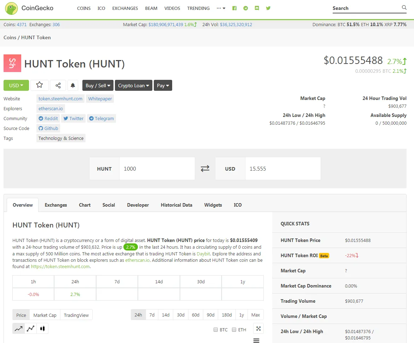The image size is (414, 343).
Task: Open etherscan.io explorer button
Action: 51,108
